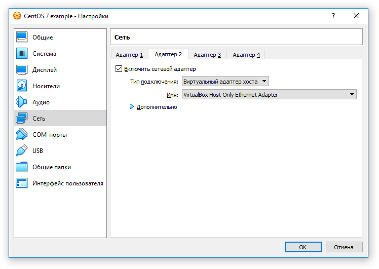Switch to the Адаптер 3 tab

point(207,55)
